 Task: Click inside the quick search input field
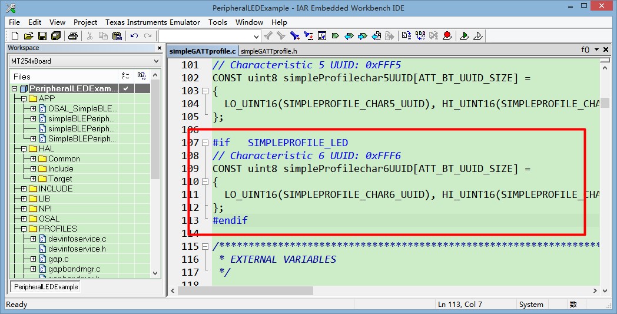point(206,37)
